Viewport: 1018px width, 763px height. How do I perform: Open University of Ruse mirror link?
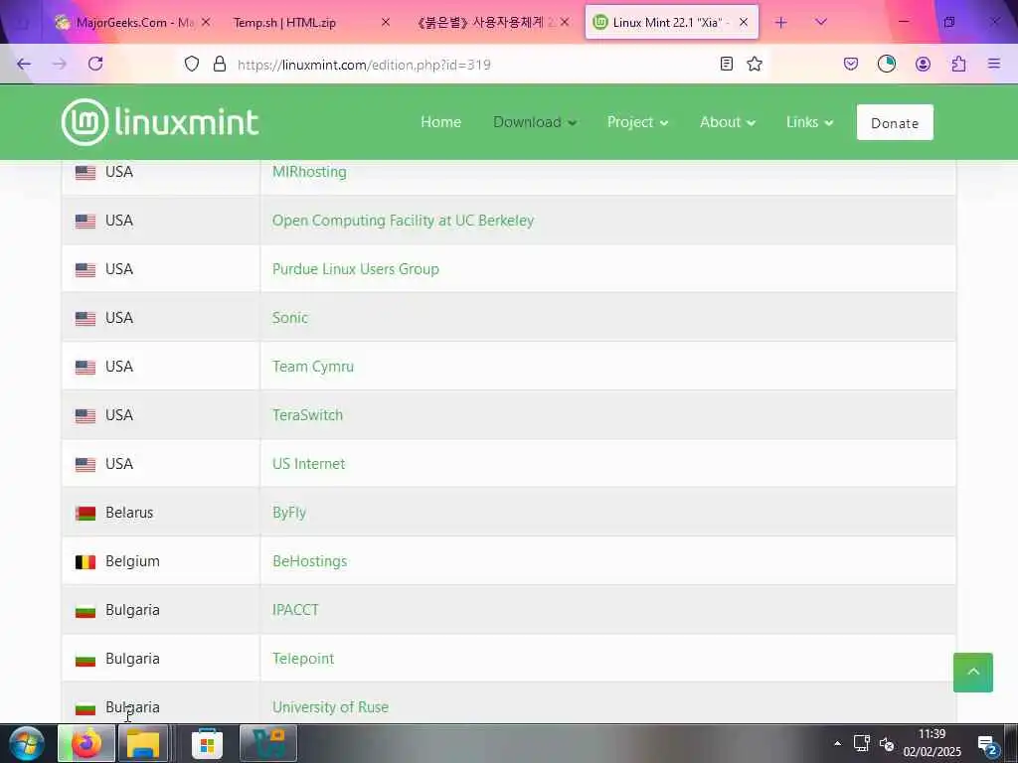tap(330, 707)
